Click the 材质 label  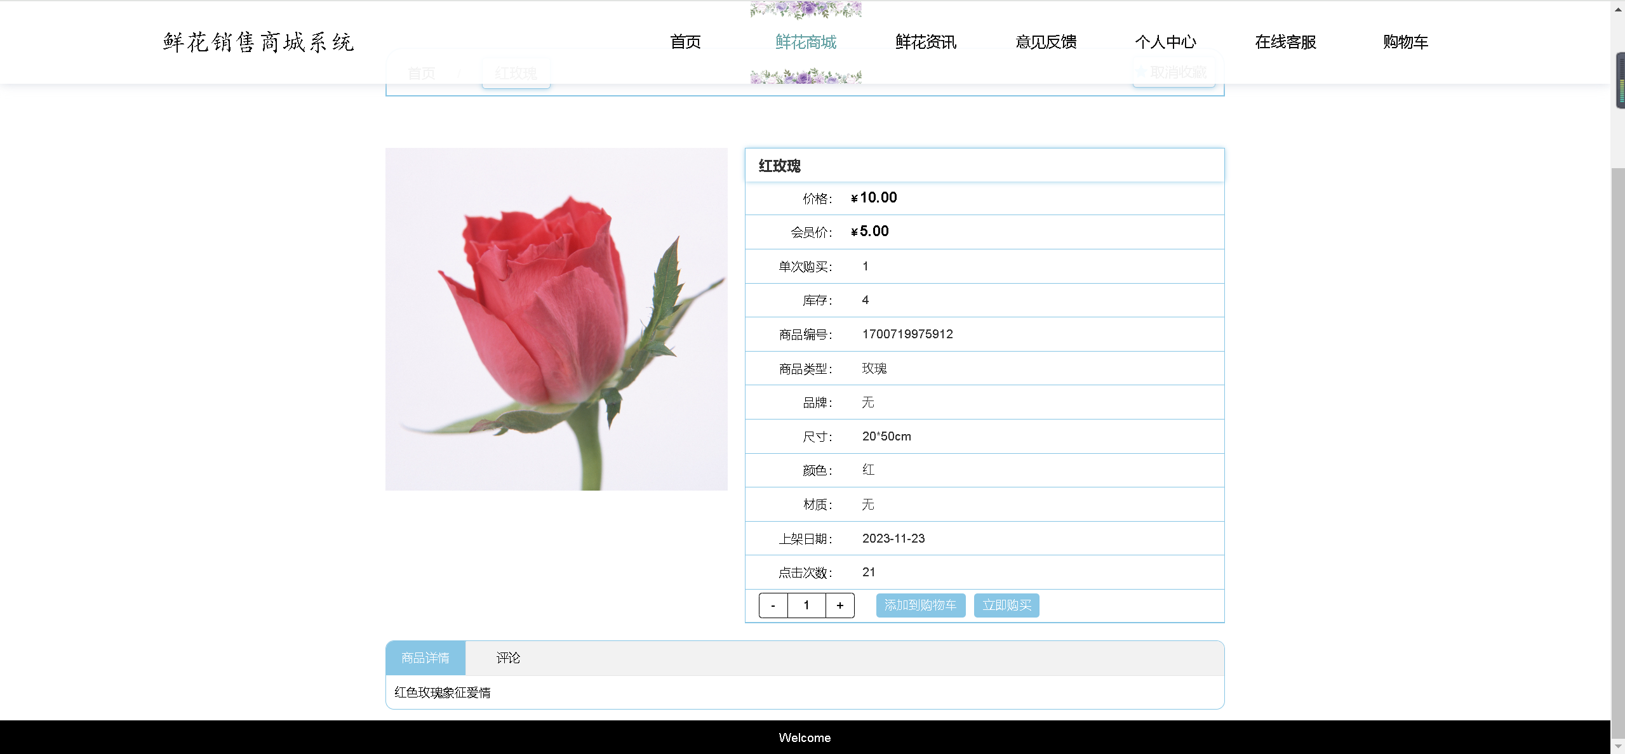coord(817,505)
